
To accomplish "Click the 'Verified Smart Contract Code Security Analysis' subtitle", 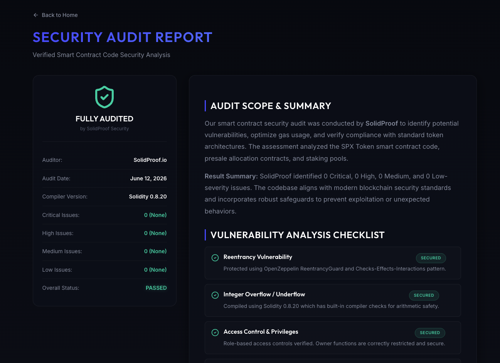I will [101, 55].
